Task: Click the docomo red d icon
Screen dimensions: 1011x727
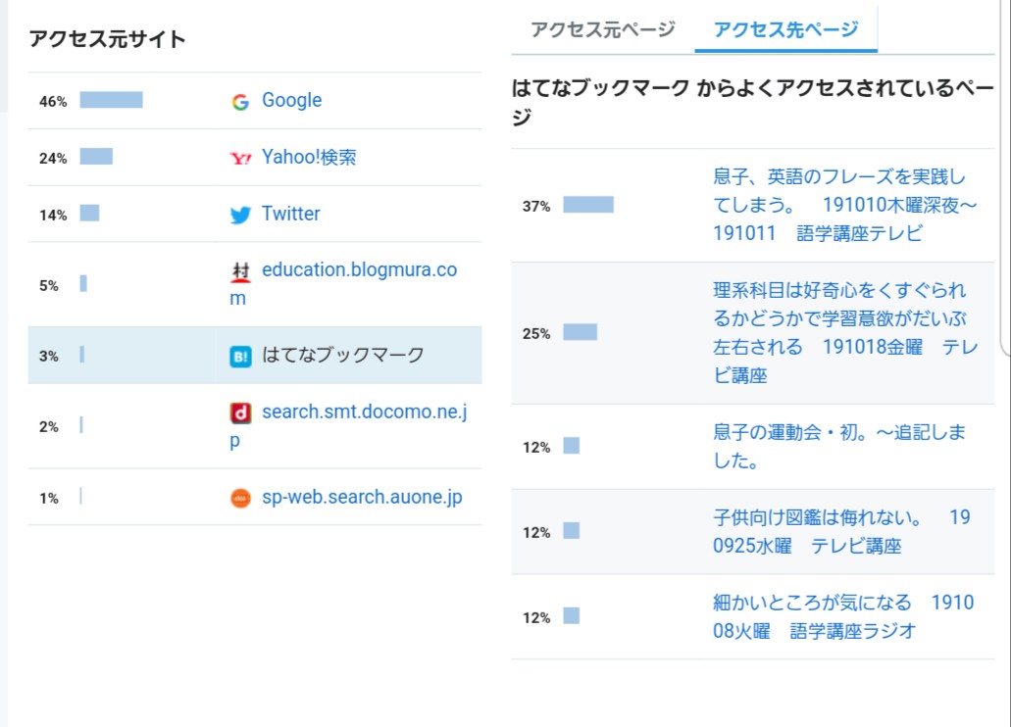Action: click(x=240, y=413)
